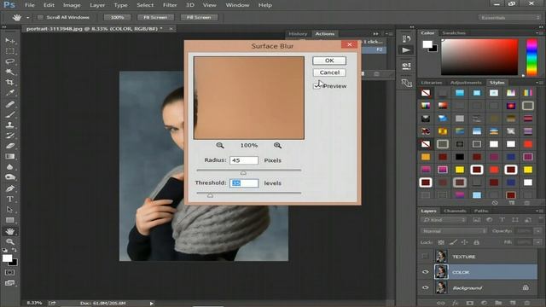546x307 pixels.
Task: Click the 100% zoom button
Action: point(117,17)
